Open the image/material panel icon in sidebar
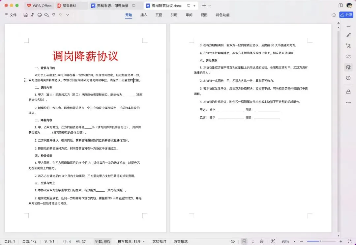Screen dimensions: 356x245 coord(348,67)
